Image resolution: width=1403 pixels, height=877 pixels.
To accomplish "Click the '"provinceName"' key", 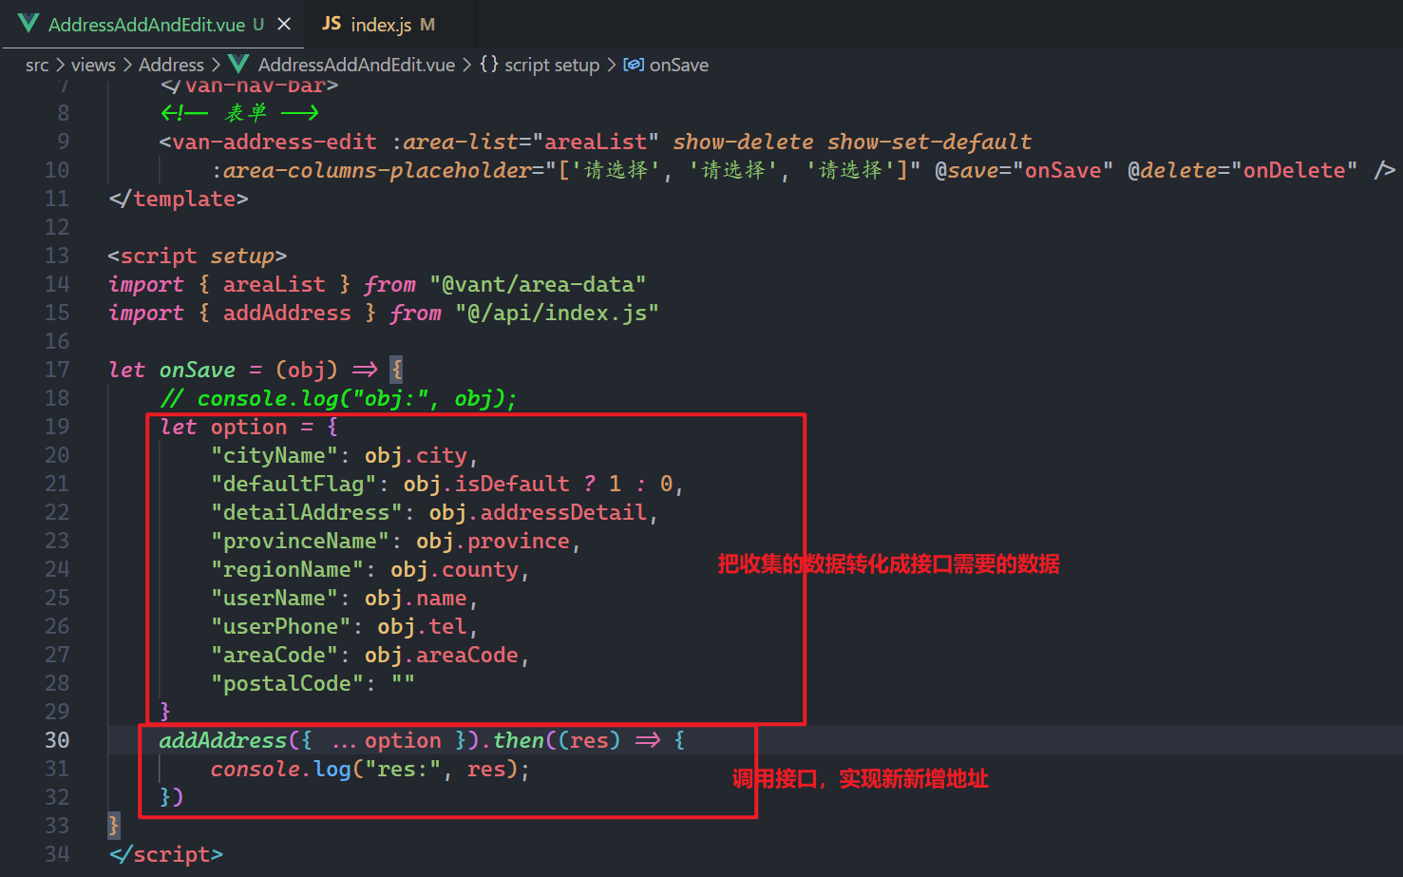I will click(300, 541).
